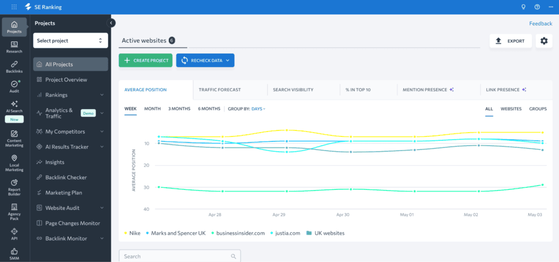Open the lightbulb tips icon
559x262 pixels.
tap(524, 7)
